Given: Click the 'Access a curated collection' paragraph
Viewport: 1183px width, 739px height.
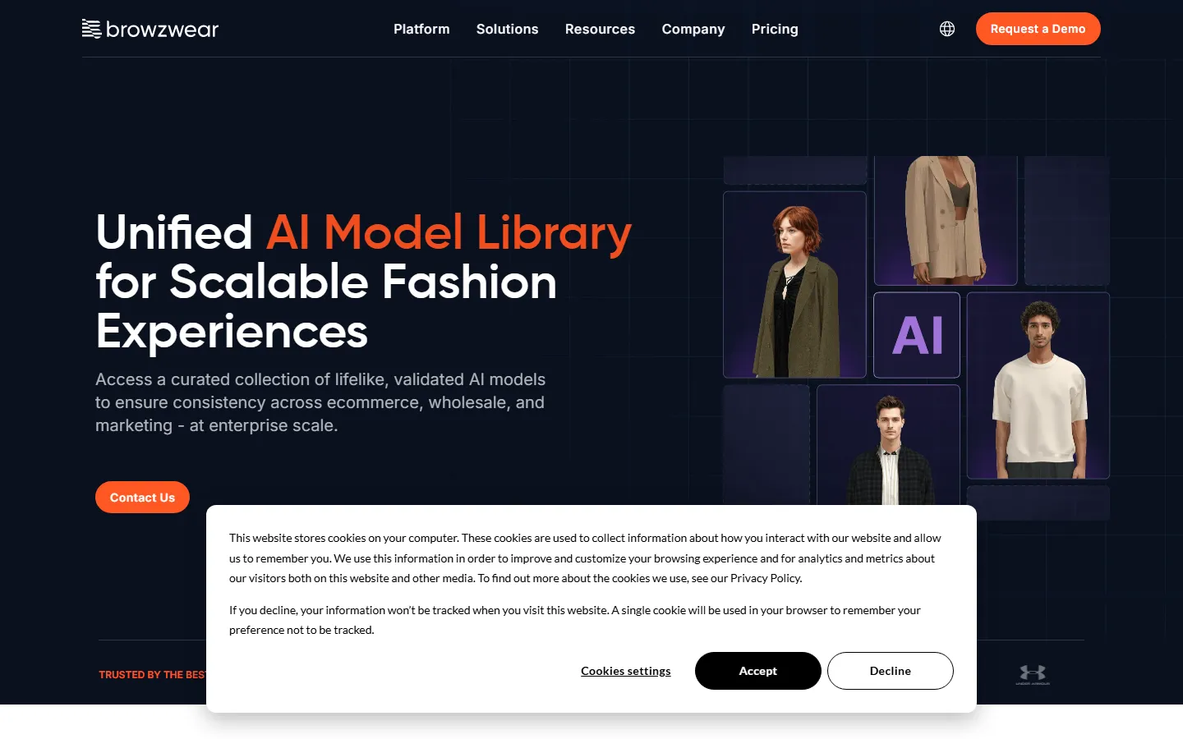Looking at the screenshot, I should pos(320,402).
